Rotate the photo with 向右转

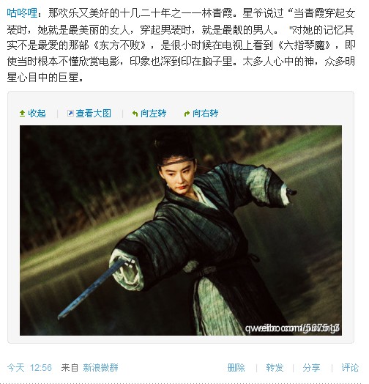pos(206,114)
